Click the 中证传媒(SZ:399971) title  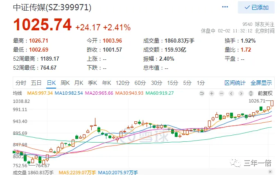pyautogui.click(x=52, y=8)
